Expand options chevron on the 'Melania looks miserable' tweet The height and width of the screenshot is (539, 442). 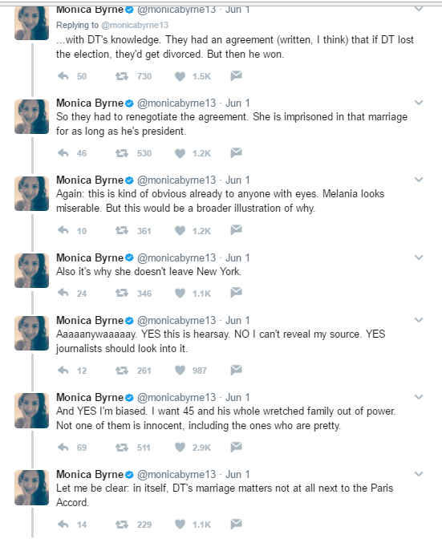tap(419, 180)
